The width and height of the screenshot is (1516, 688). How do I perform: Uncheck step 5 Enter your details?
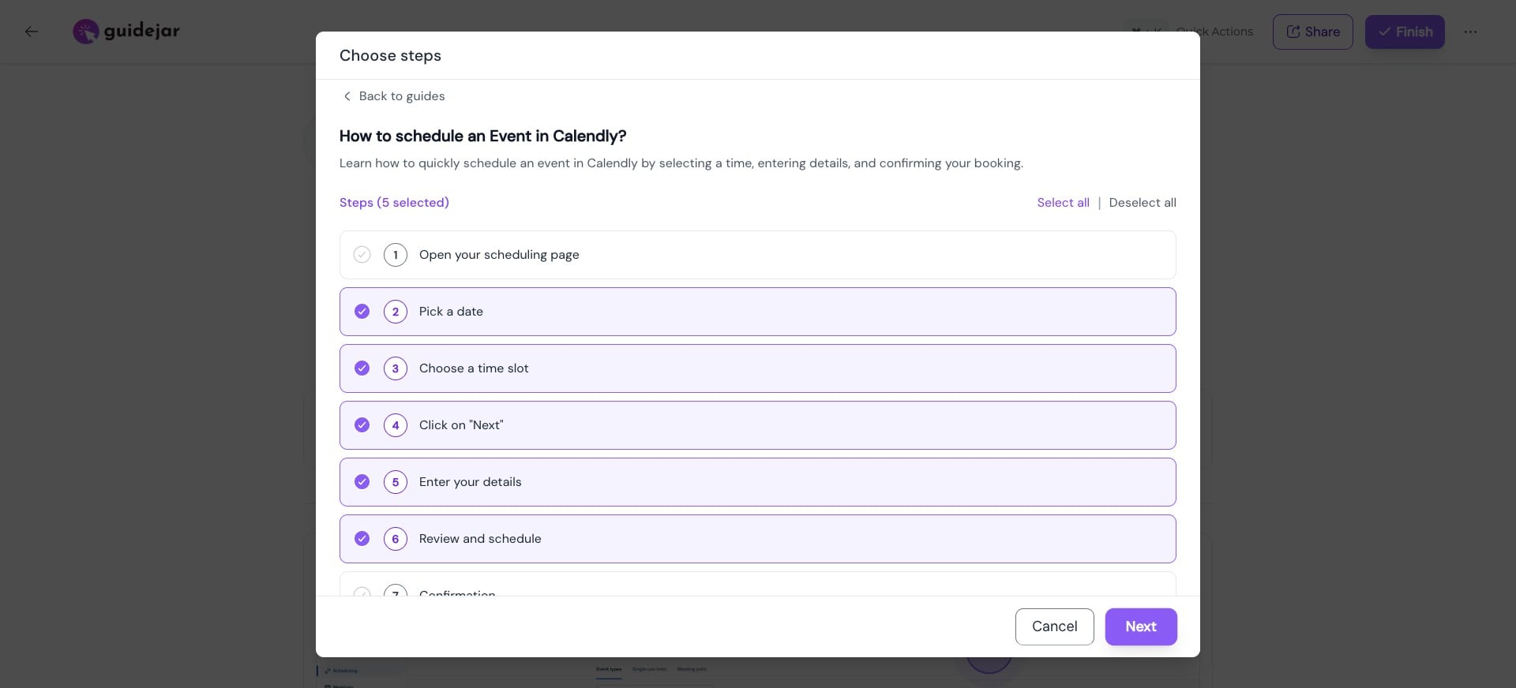(x=362, y=482)
